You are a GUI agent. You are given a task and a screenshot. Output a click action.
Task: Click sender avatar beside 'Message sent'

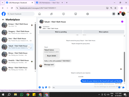(x=41, y=66)
